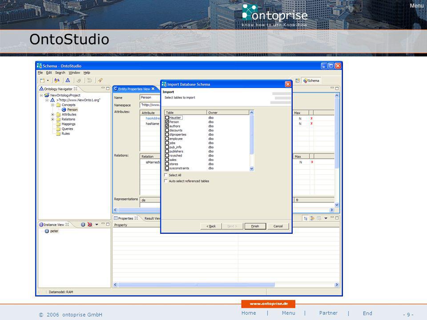This screenshot has height=320, width=427.
Task: Delete hasAddress row via red X
Action: tap(311, 118)
